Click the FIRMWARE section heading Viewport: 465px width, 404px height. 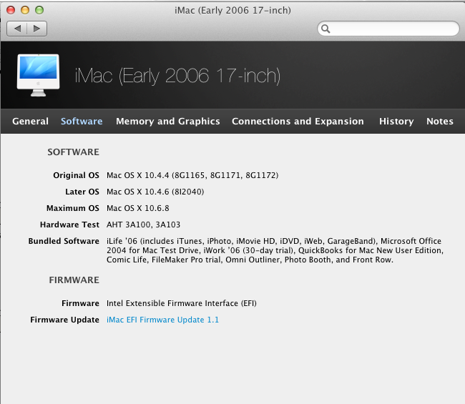(x=74, y=280)
